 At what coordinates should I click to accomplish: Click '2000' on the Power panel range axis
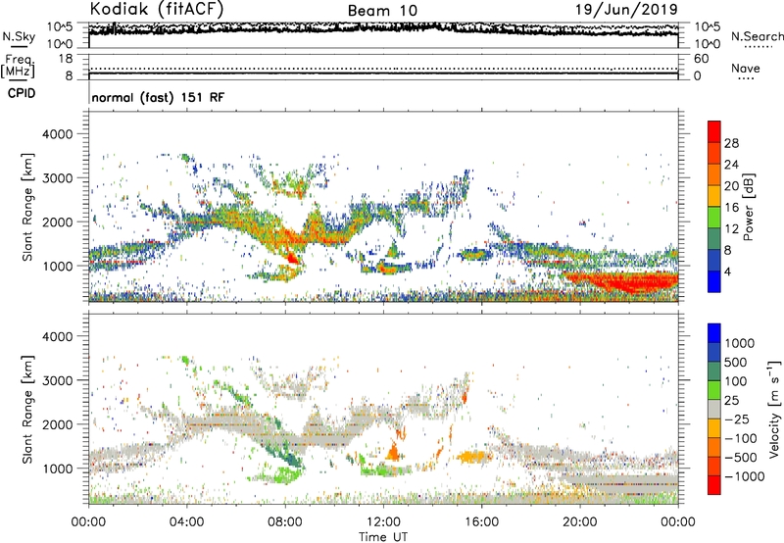pyautogui.click(x=58, y=222)
